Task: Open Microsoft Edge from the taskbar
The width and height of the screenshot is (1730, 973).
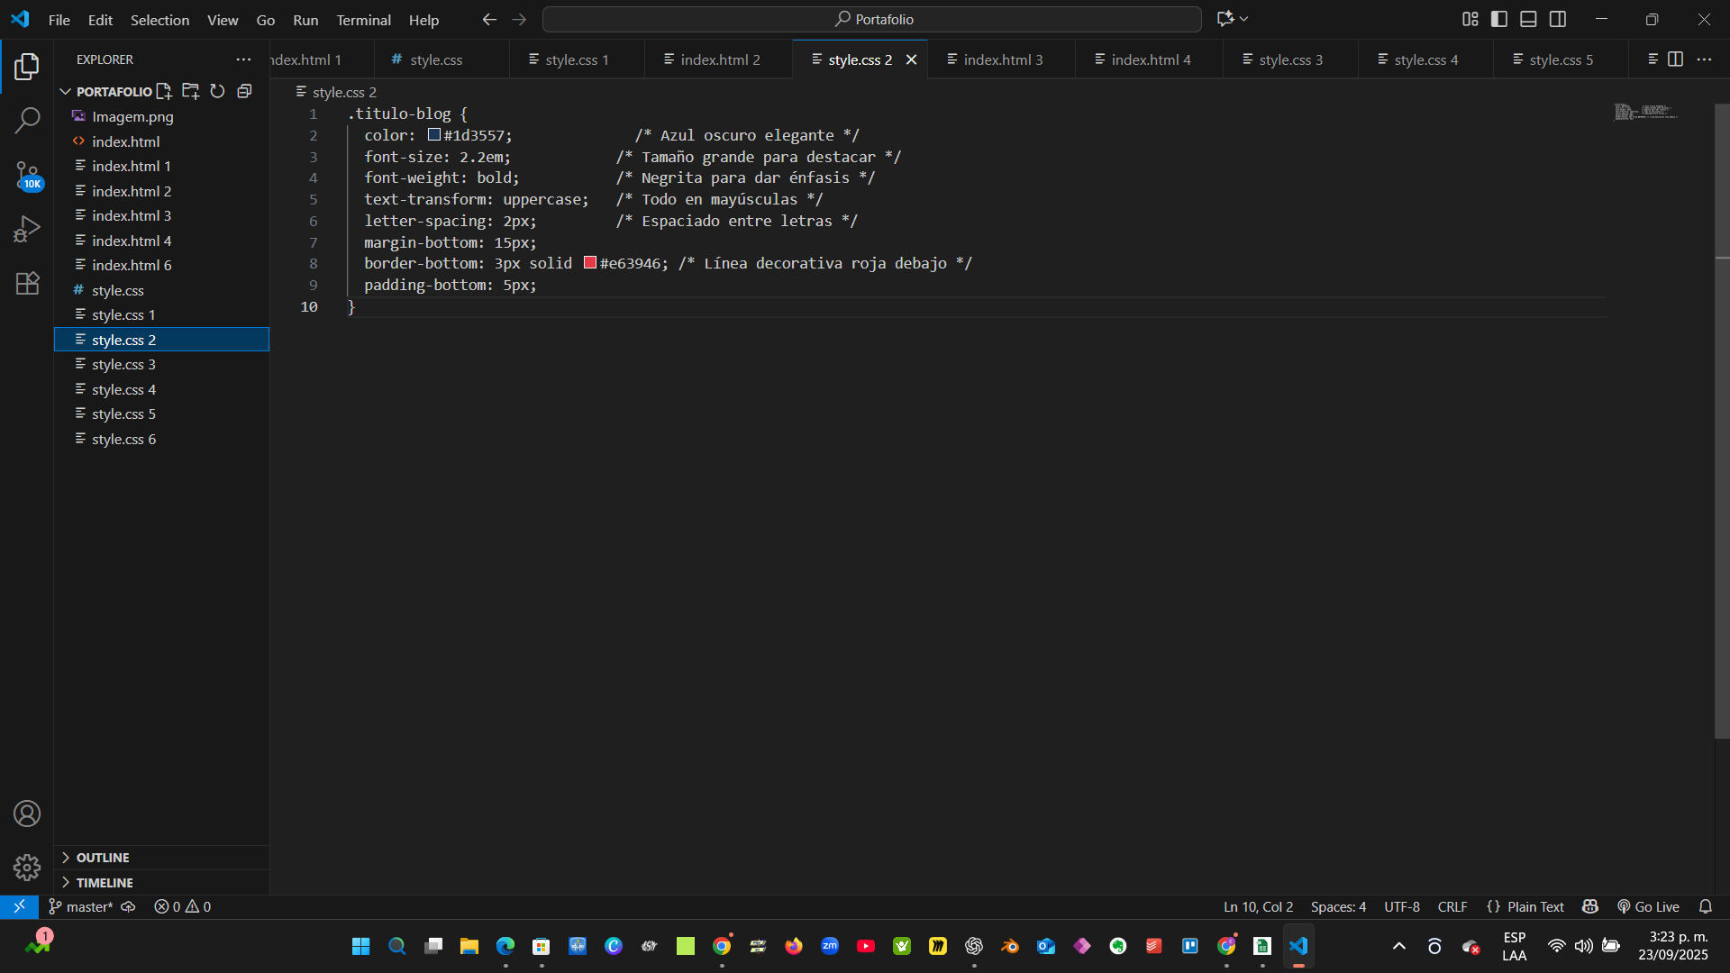Action: tap(505, 946)
